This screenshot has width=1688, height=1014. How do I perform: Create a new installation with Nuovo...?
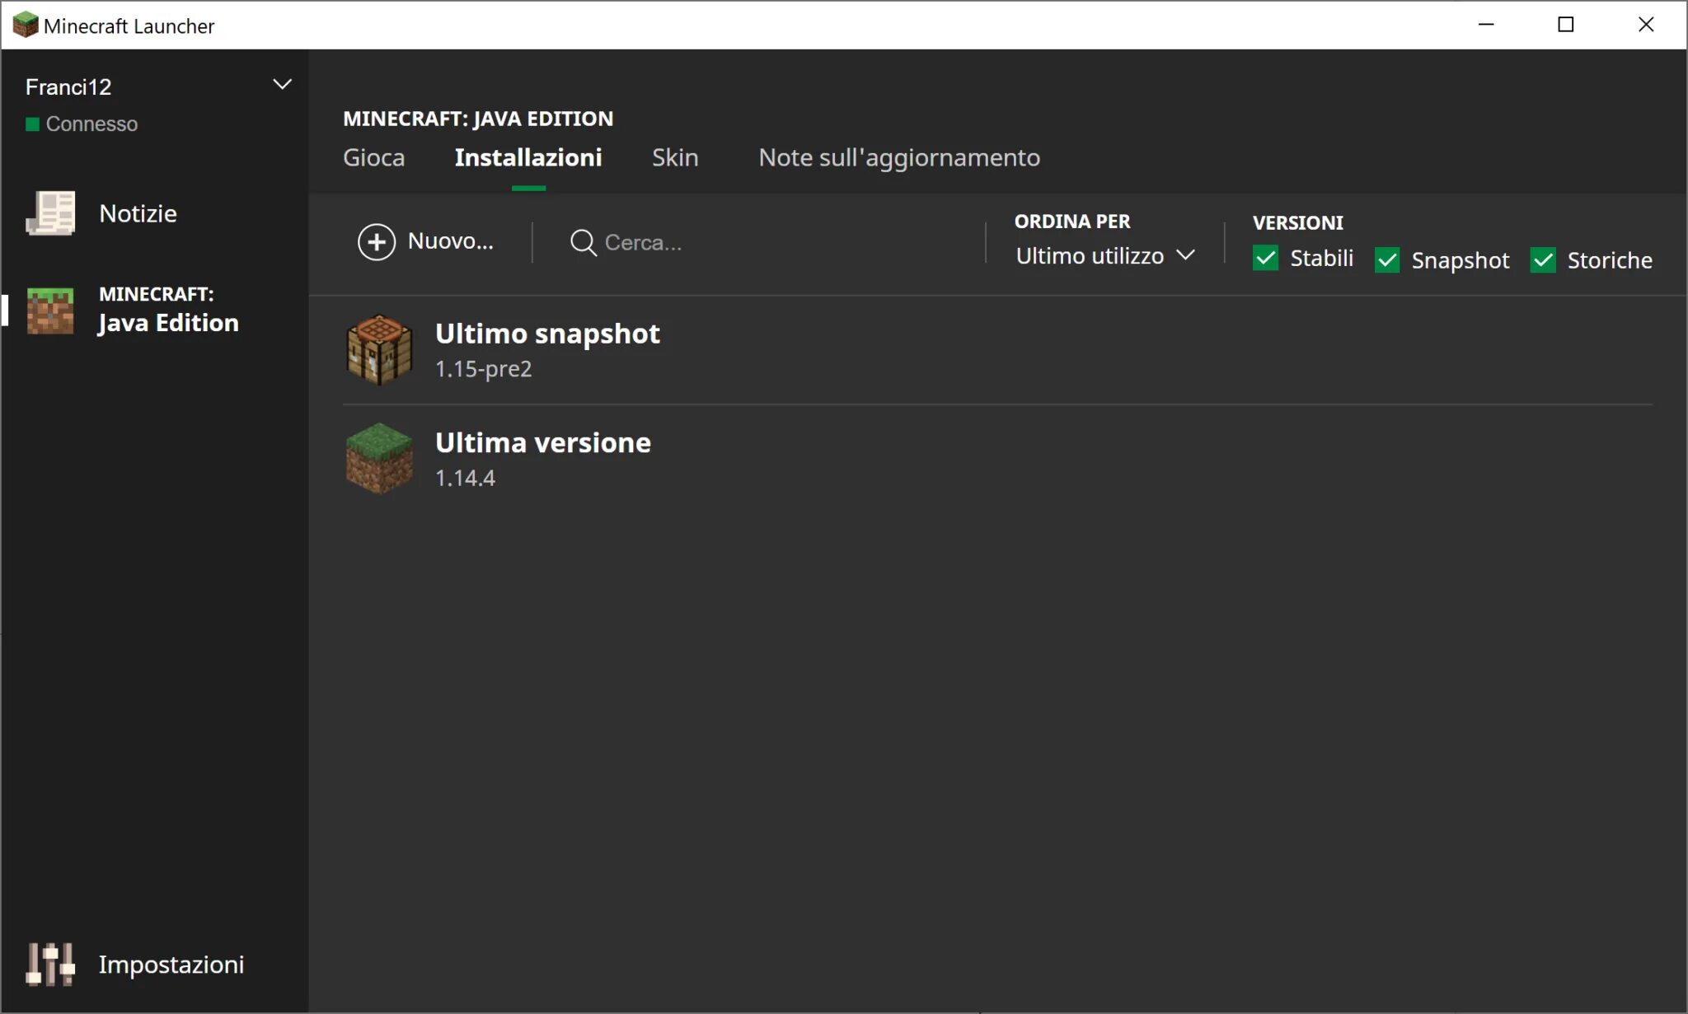(426, 242)
